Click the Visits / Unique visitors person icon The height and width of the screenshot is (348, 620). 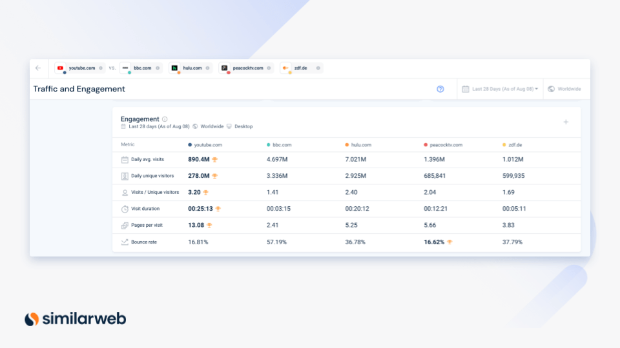[x=125, y=193]
